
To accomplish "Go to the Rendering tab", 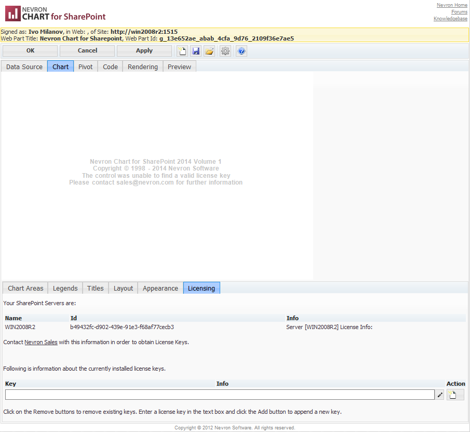I will pyautogui.click(x=143, y=67).
